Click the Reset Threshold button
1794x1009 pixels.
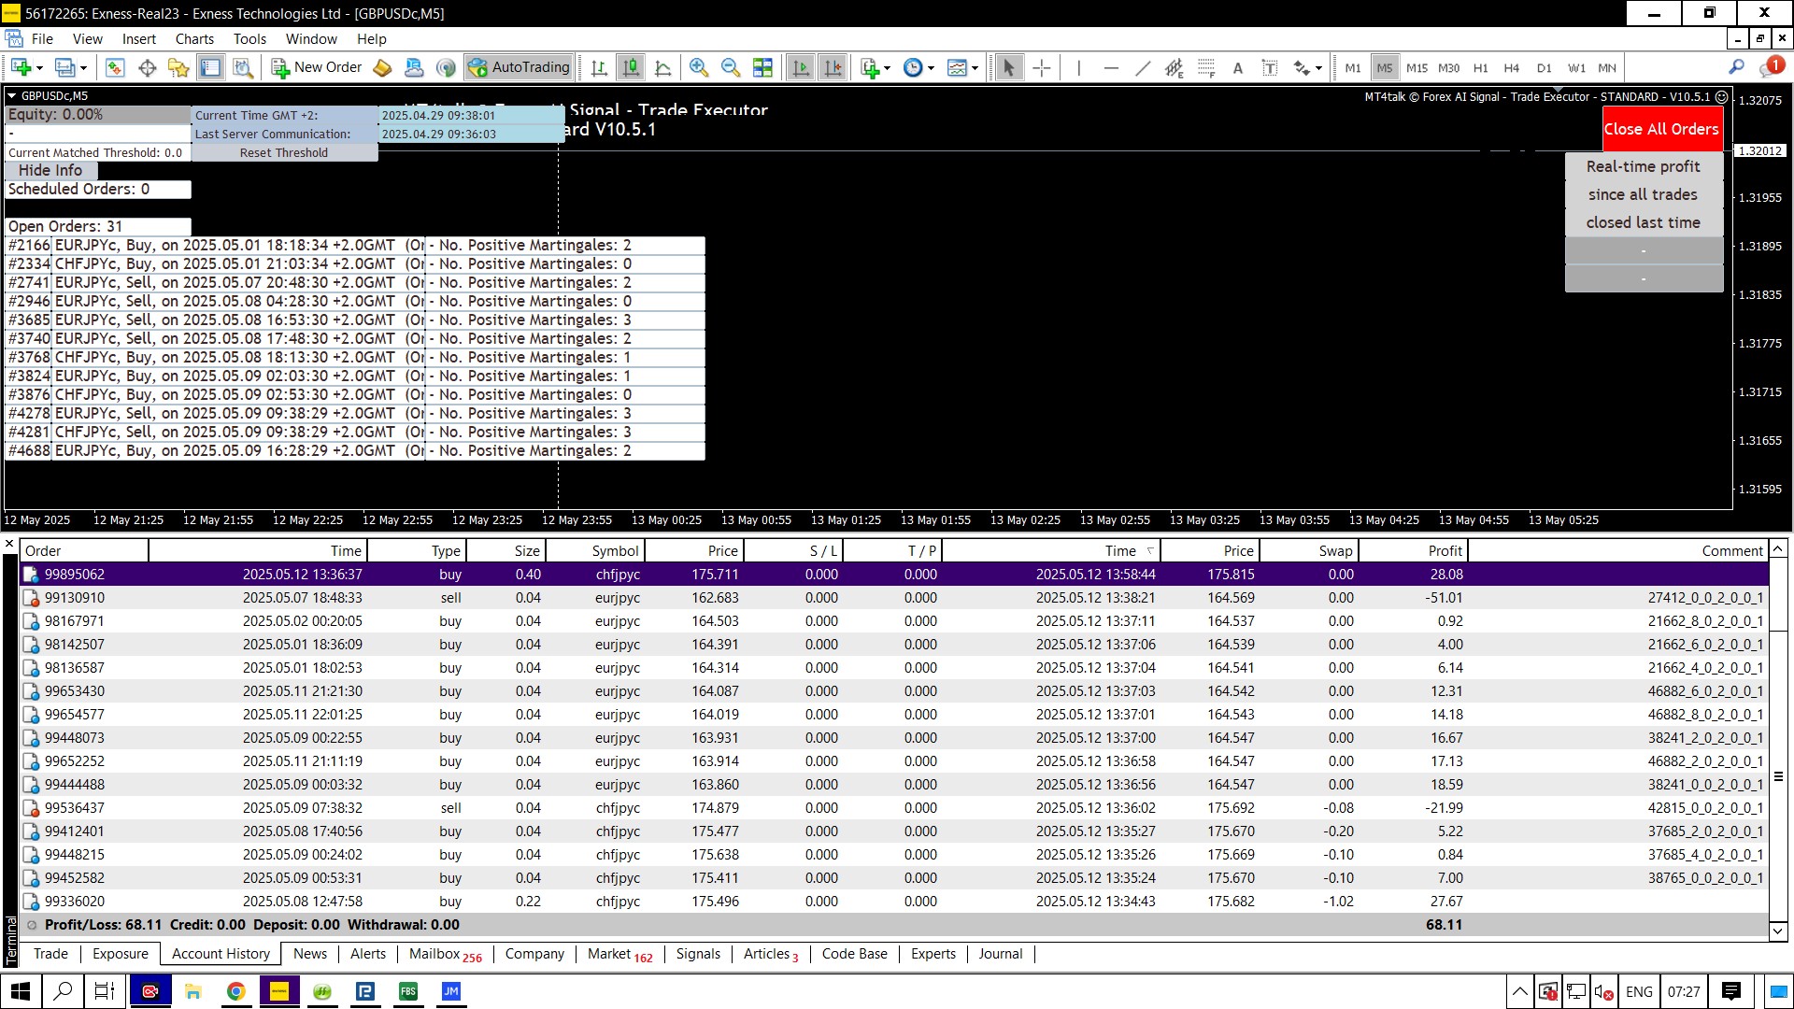click(284, 153)
